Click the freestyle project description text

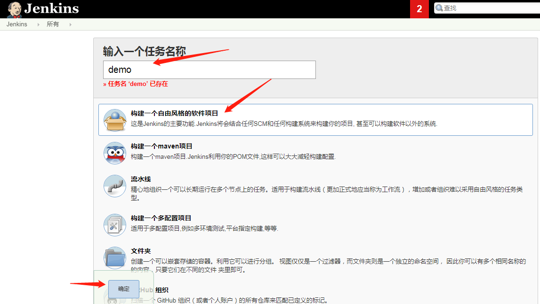coord(284,124)
